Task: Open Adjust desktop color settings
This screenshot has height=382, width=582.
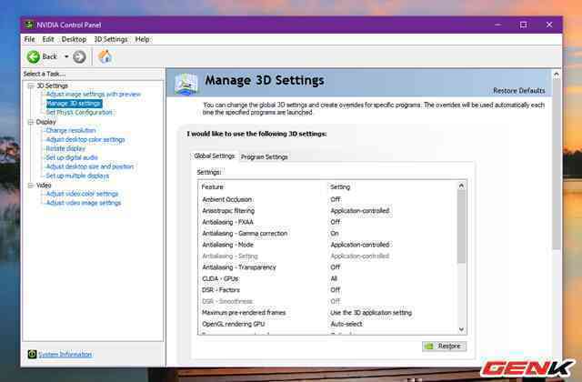Action: pos(85,139)
